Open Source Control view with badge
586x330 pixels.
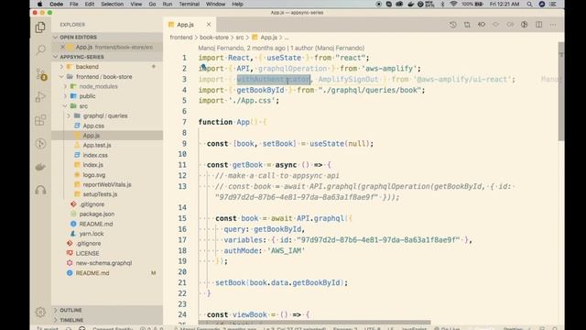(40, 73)
